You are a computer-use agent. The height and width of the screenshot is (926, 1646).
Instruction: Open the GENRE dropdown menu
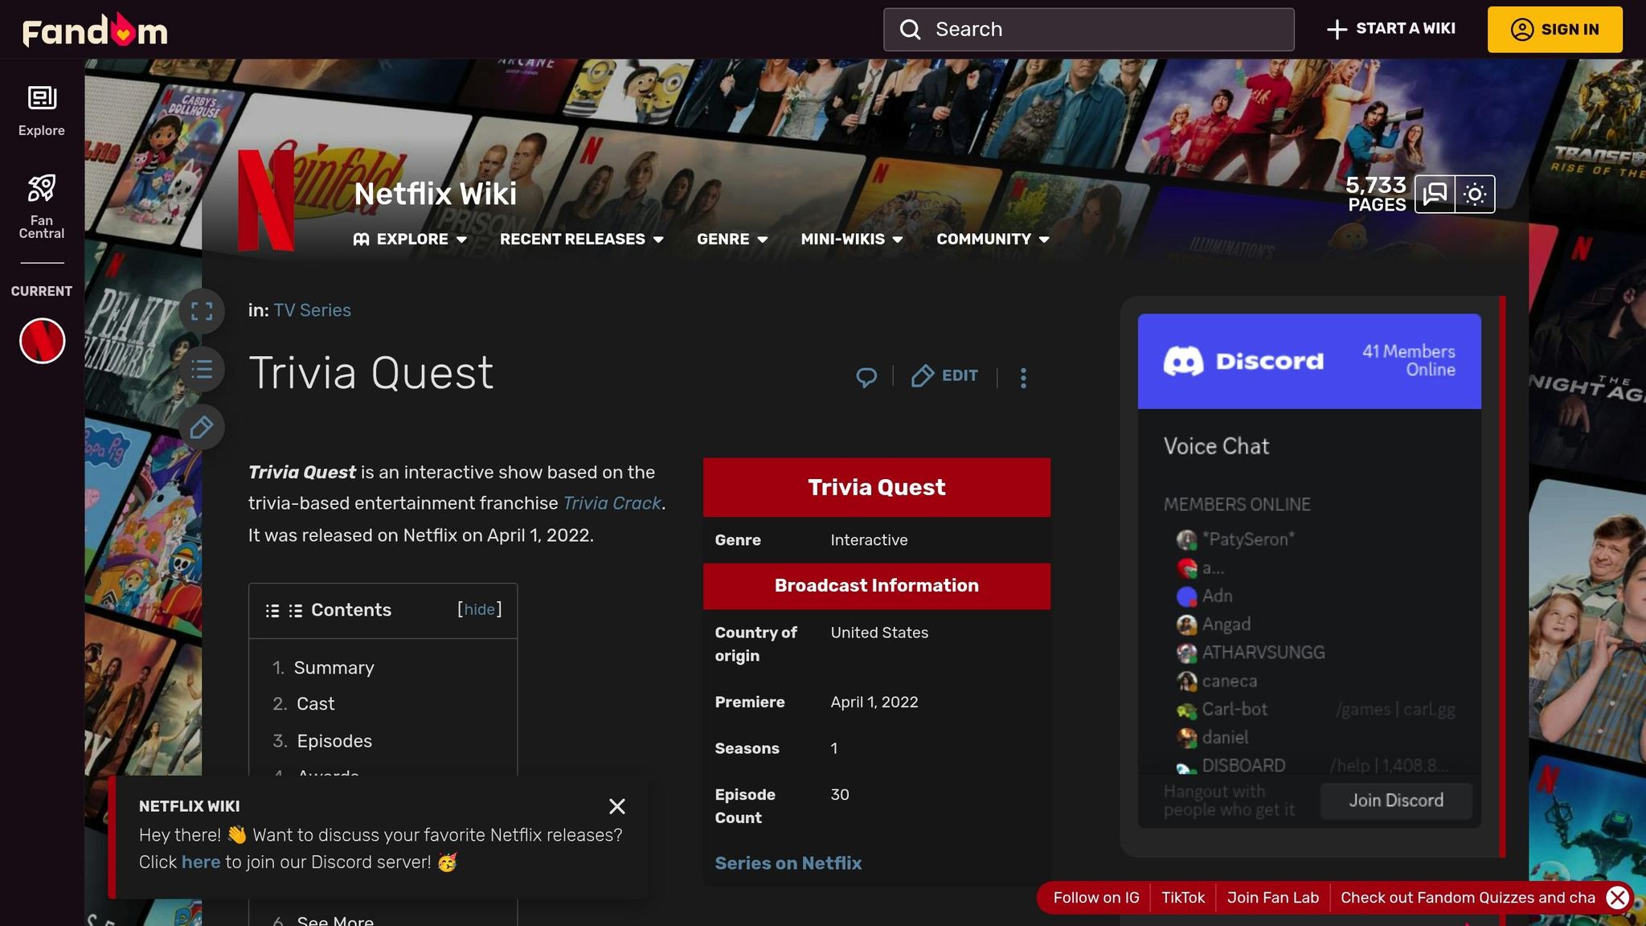tap(732, 240)
